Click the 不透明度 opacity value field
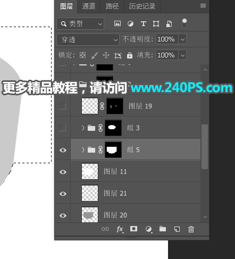The height and width of the screenshot is (259, 235). pyautogui.click(x=167, y=39)
